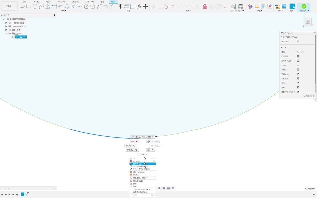Click the ViewCube top face
Image resolution: width=317 pixels, height=198 pixels.
[x=308, y=22]
